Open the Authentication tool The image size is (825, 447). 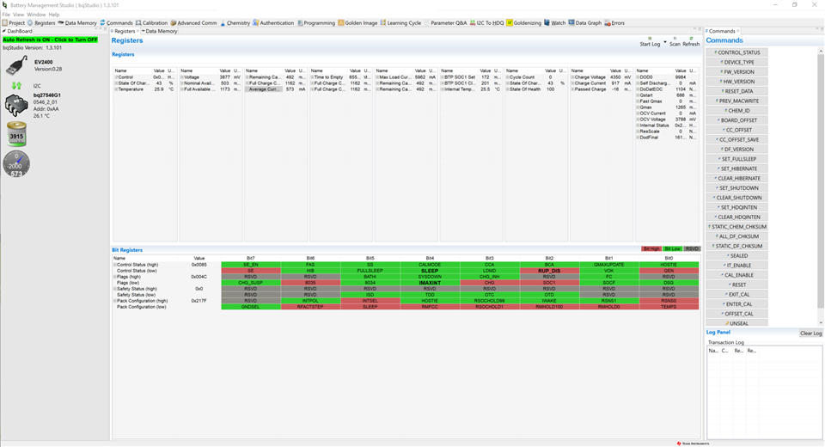(x=273, y=23)
